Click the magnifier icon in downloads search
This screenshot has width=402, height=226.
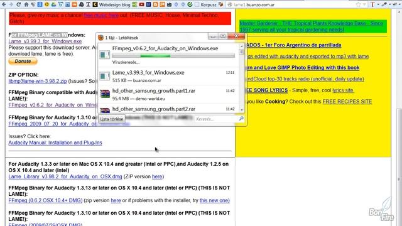(x=241, y=119)
